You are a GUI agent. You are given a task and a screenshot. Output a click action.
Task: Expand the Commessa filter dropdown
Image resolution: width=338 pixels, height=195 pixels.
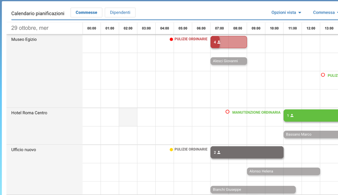(324, 13)
